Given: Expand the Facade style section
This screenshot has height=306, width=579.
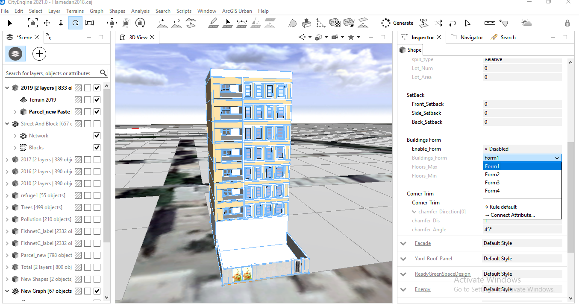Looking at the screenshot, I should coord(403,243).
